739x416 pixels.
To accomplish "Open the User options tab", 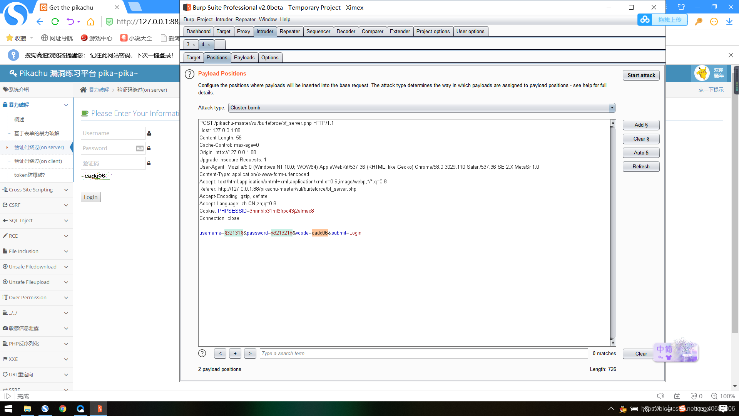I will 470,31.
